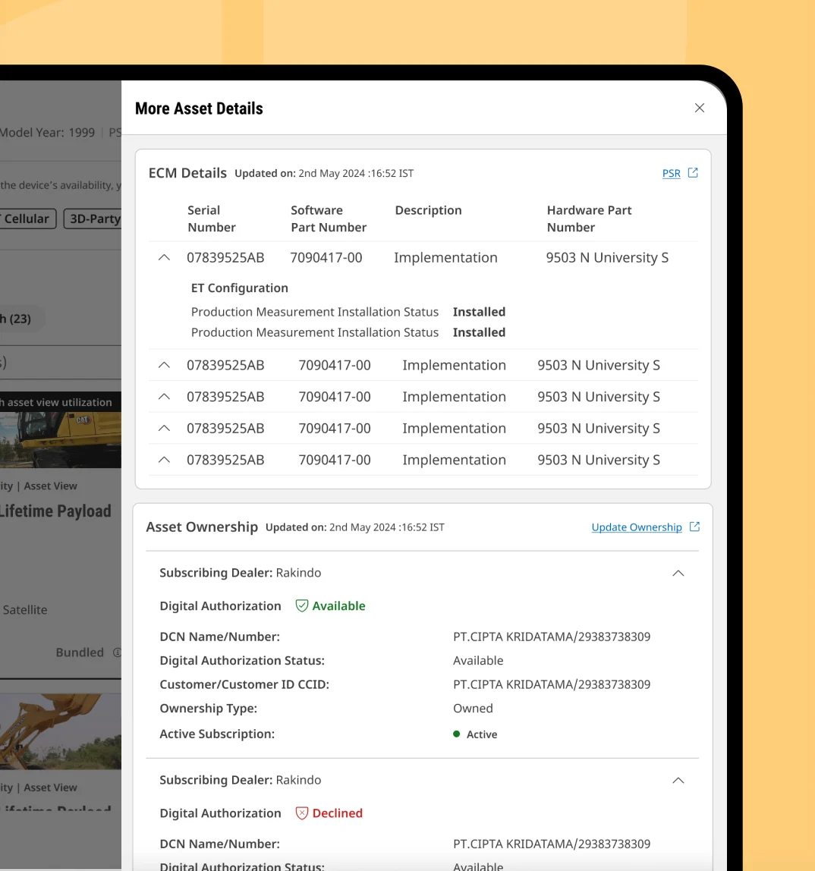The image size is (815, 871).
Task: Collapse the Subscribing Dealer section with Declined authorization
Action: tap(678, 781)
